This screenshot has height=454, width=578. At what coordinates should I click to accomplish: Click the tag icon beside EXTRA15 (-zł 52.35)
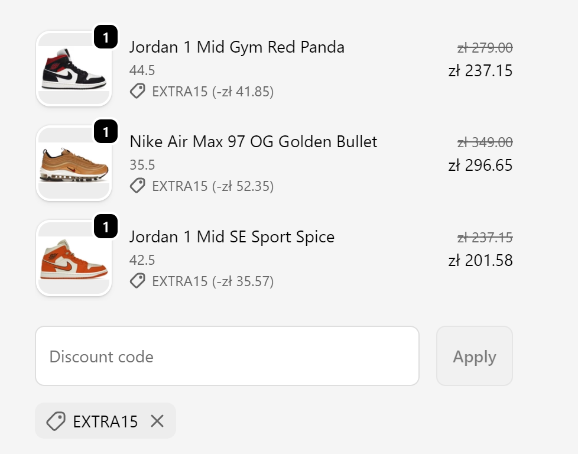[138, 186]
